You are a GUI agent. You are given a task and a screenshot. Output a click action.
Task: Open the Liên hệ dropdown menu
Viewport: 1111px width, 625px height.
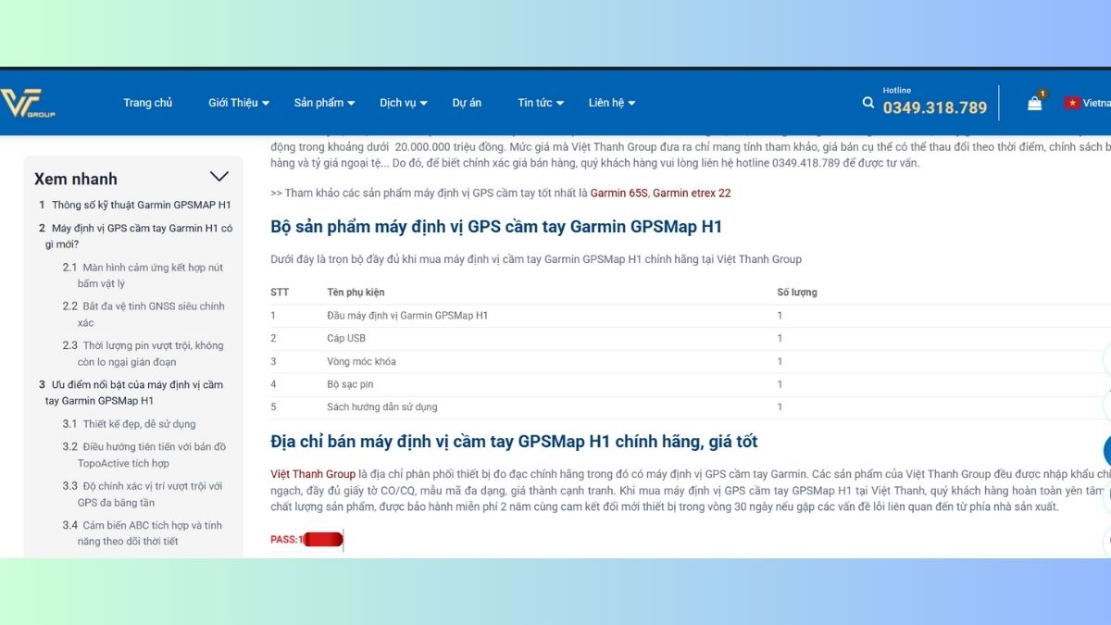612,103
